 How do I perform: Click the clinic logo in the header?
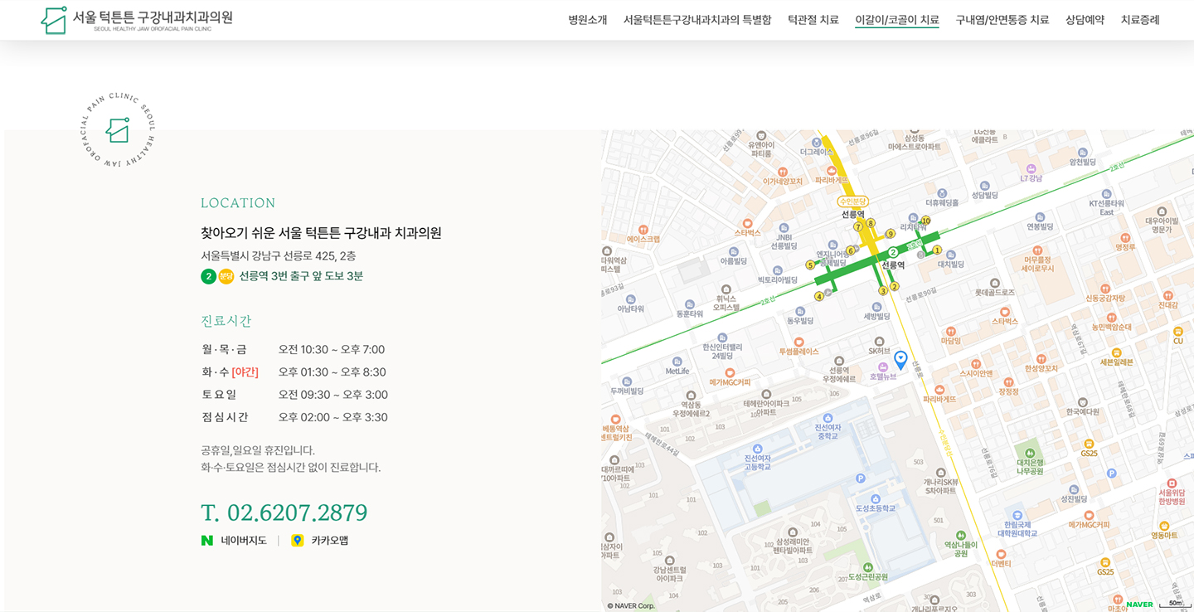click(x=137, y=20)
